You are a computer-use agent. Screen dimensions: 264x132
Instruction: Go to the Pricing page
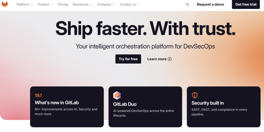pyautogui.click(x=63, y=5)
